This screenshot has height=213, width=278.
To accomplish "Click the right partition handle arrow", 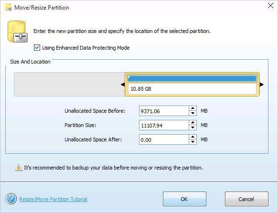I will pyautogui.click(x=262, y=85).
